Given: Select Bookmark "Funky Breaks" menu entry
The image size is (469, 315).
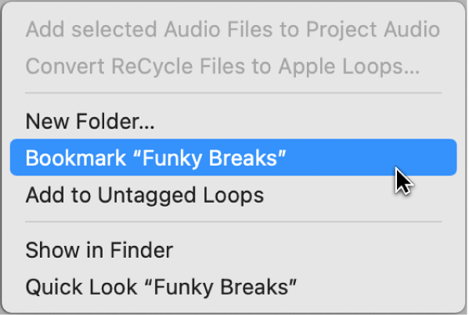Looking at the screenshot, I should coord(233,157).
